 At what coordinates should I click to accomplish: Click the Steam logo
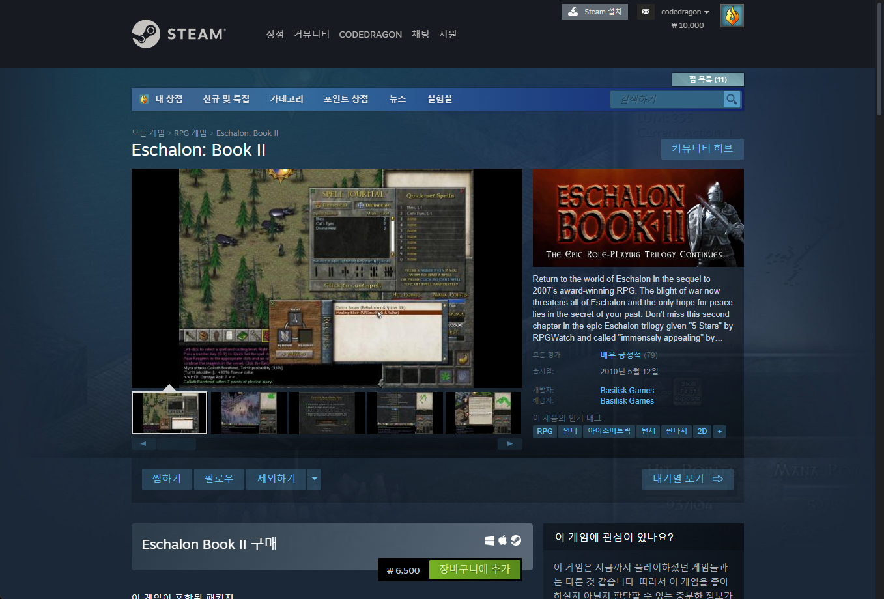click(178, 34)
